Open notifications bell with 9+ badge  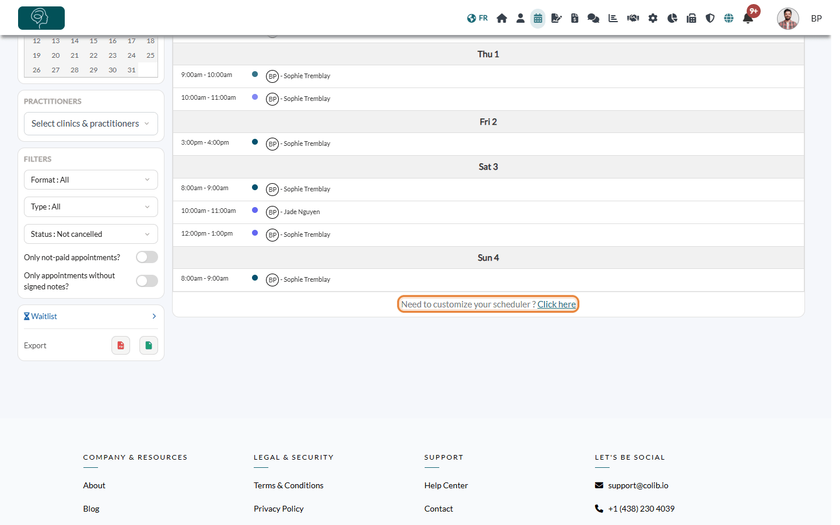click(x=748, y=18)
